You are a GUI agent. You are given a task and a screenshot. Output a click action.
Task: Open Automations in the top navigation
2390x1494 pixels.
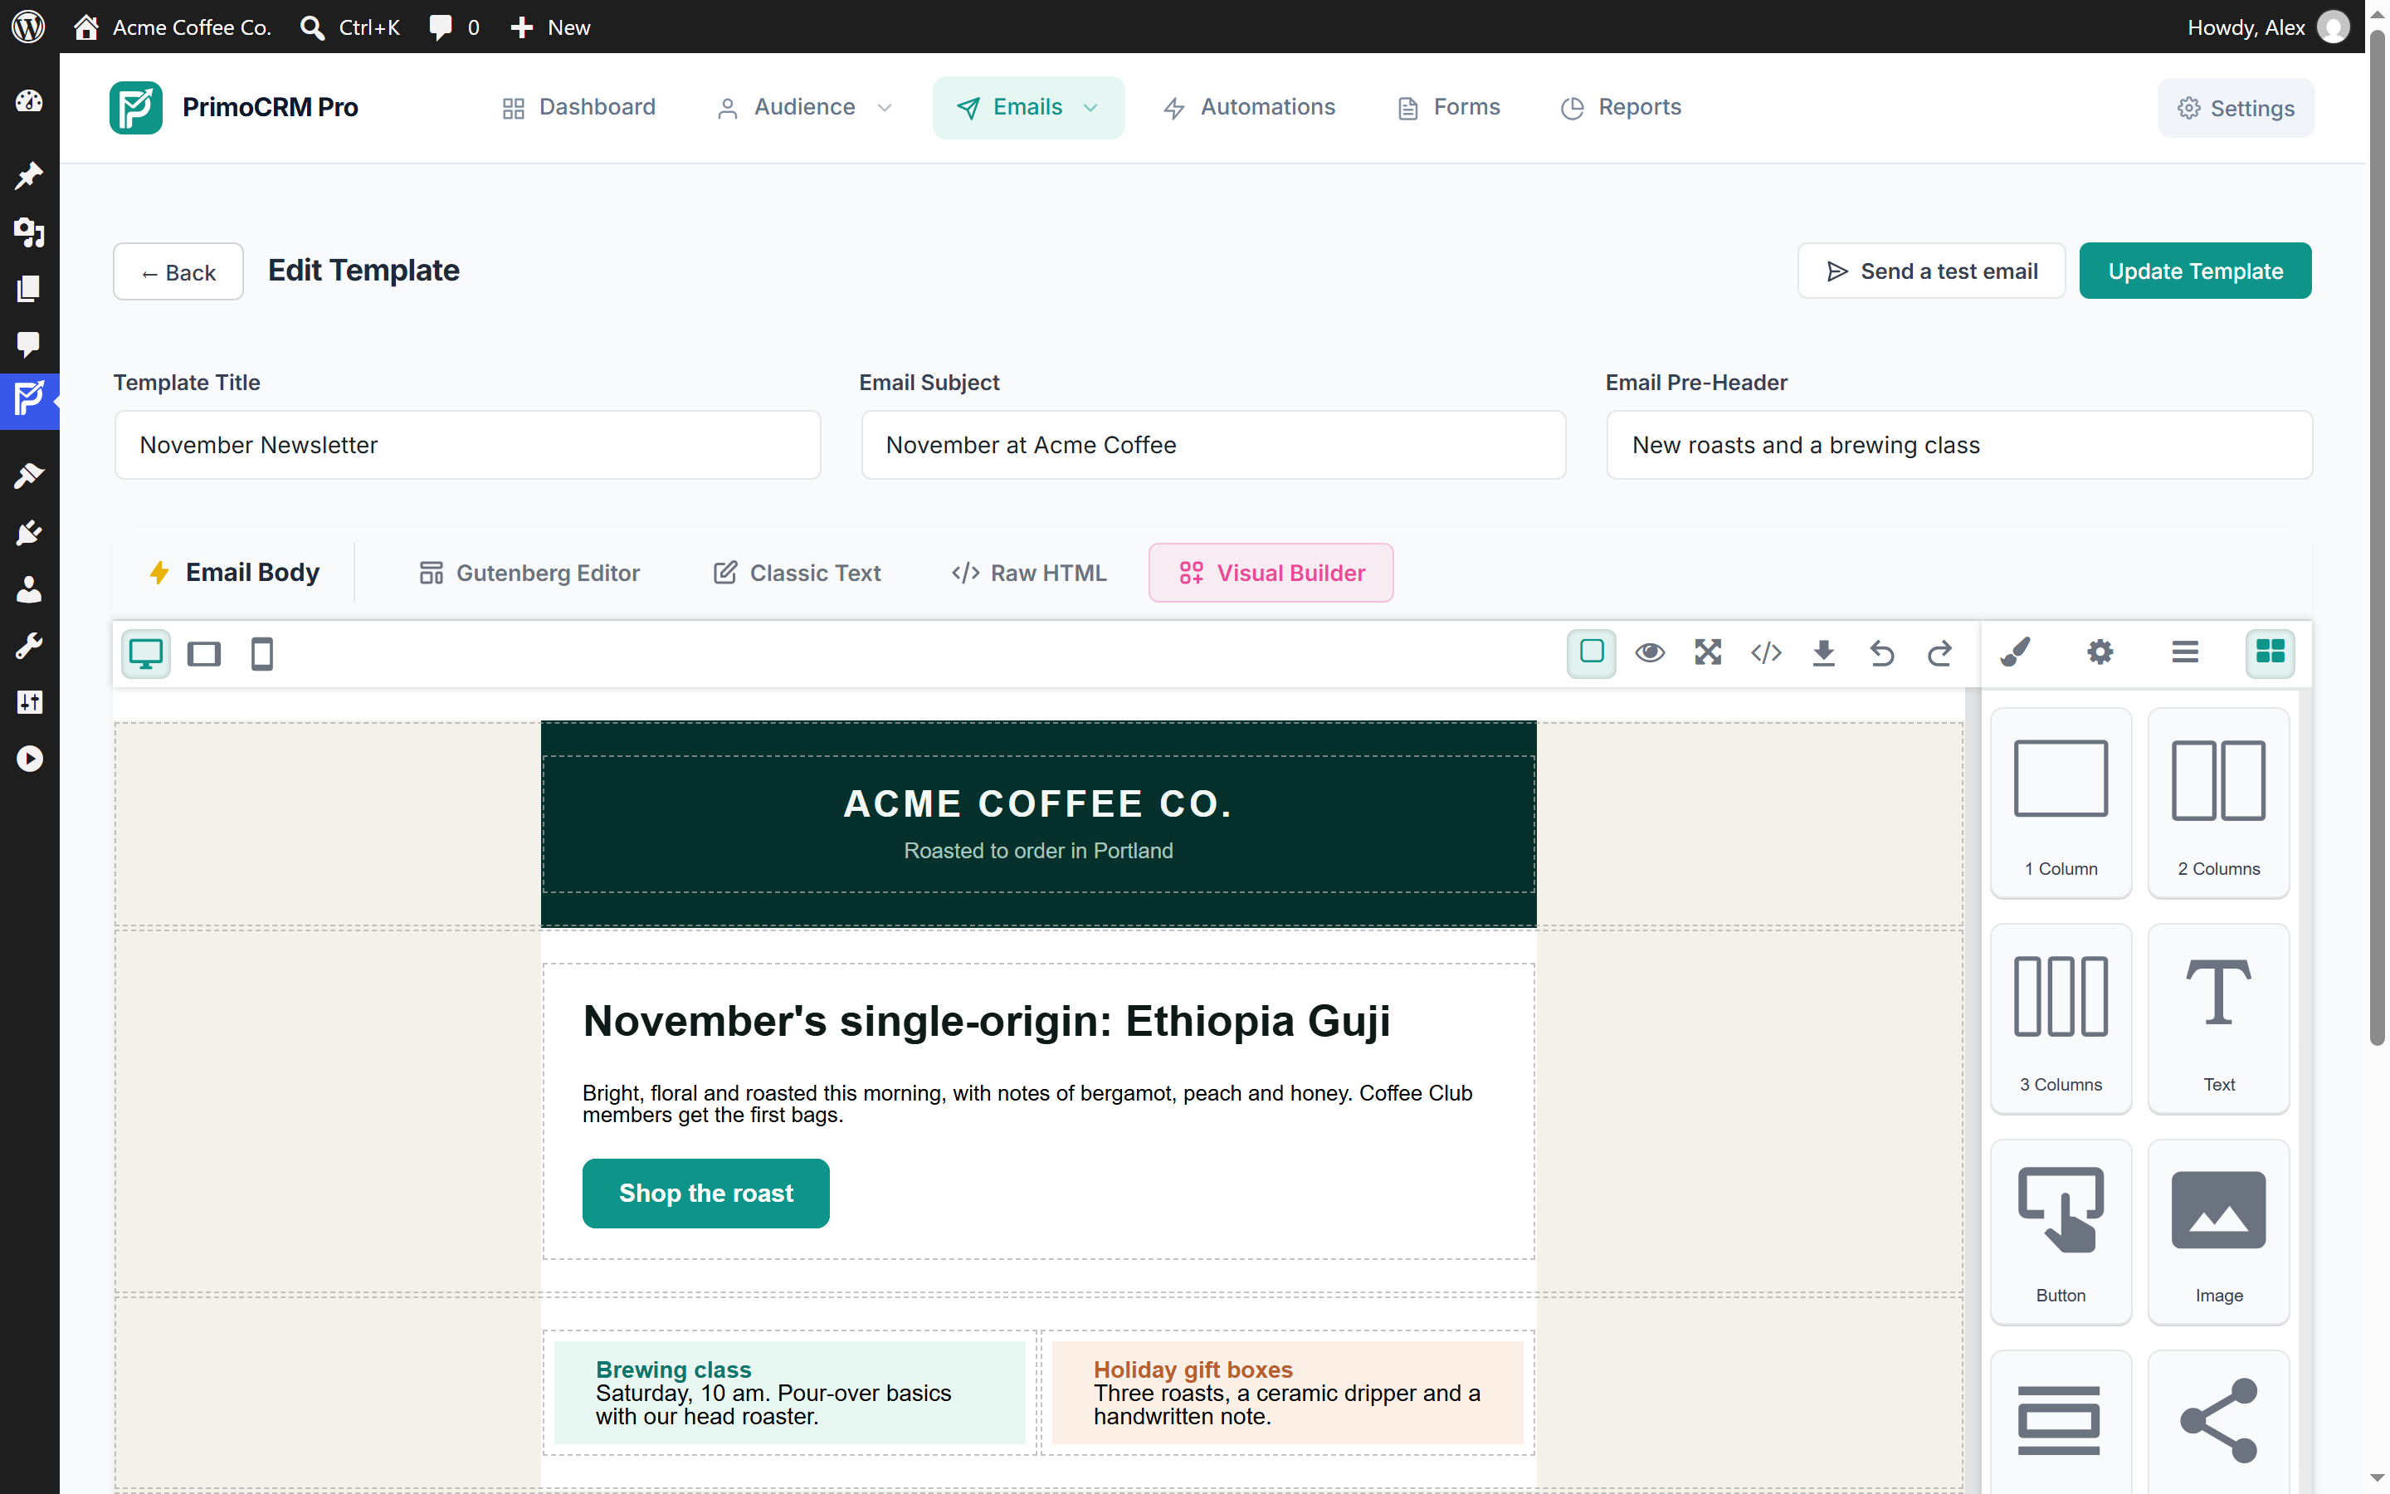click(x=1248, y=107)
